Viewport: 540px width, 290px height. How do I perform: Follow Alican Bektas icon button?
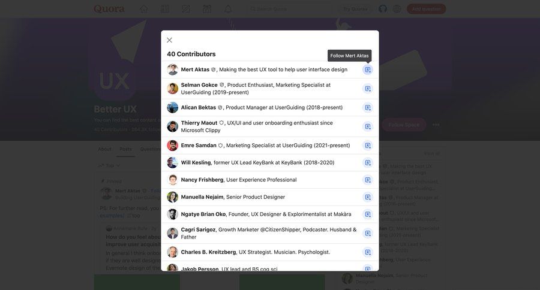tap(368, 108)
